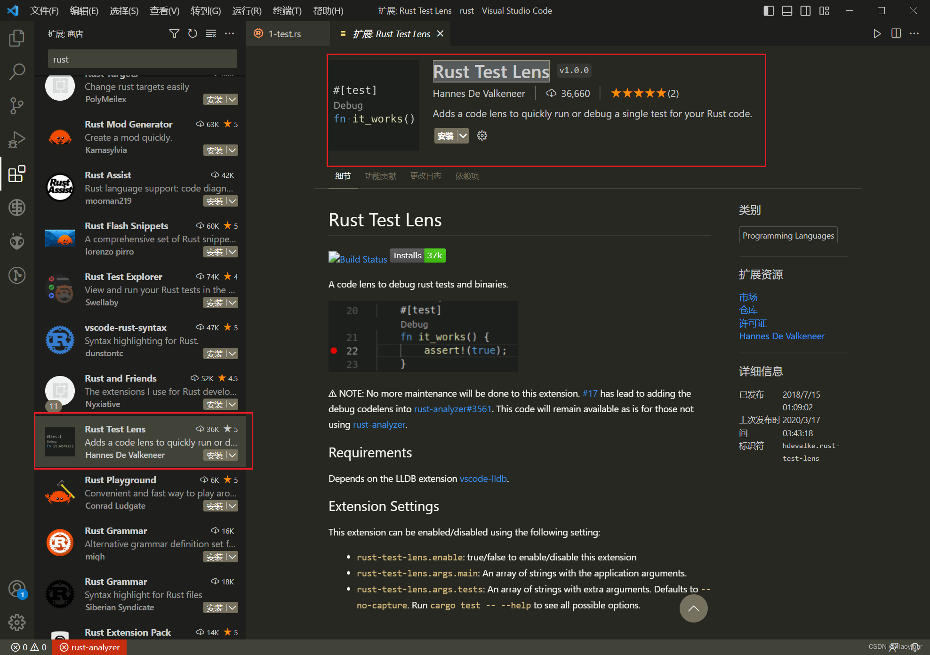Screen dimensions: 930x655
Task: Open the 许可证 license link
Action: point(753,323)
